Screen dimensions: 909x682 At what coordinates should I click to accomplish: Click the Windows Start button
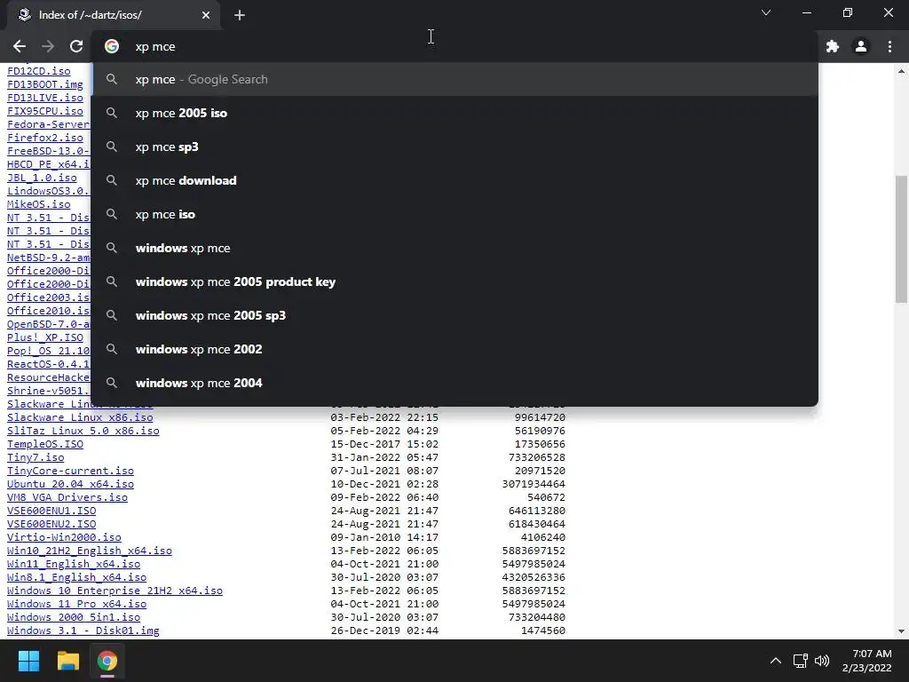coord(28,661)
